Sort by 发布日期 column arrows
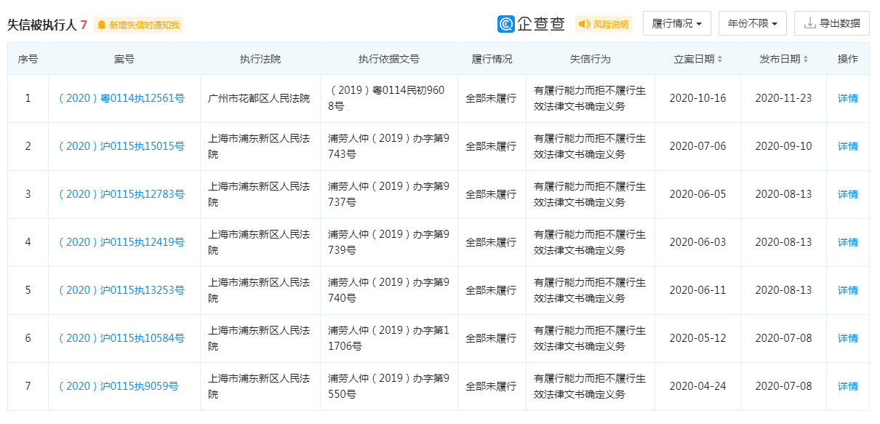The width and height of the screenshot is (880, 424). click(x=806, y=60)
